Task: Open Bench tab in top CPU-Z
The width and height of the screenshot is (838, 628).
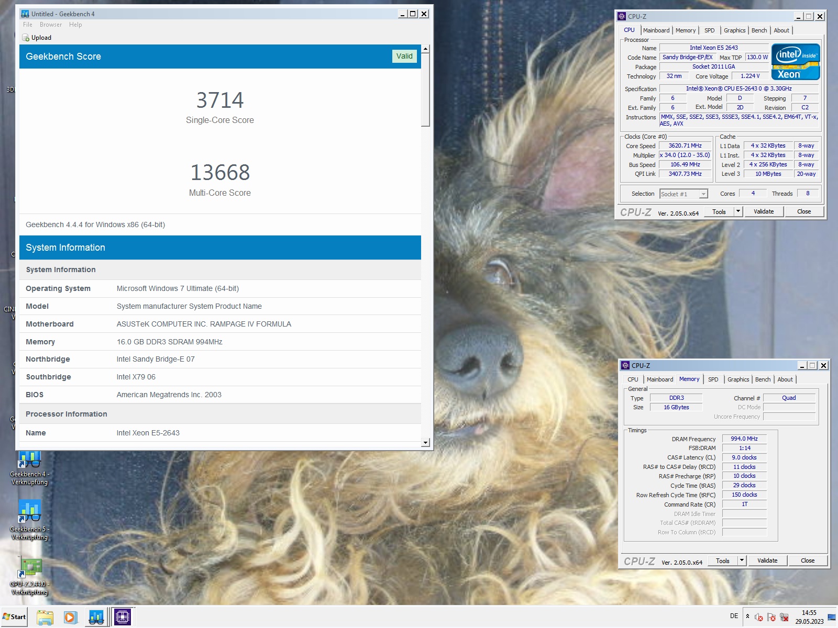Action: (759, 30)
